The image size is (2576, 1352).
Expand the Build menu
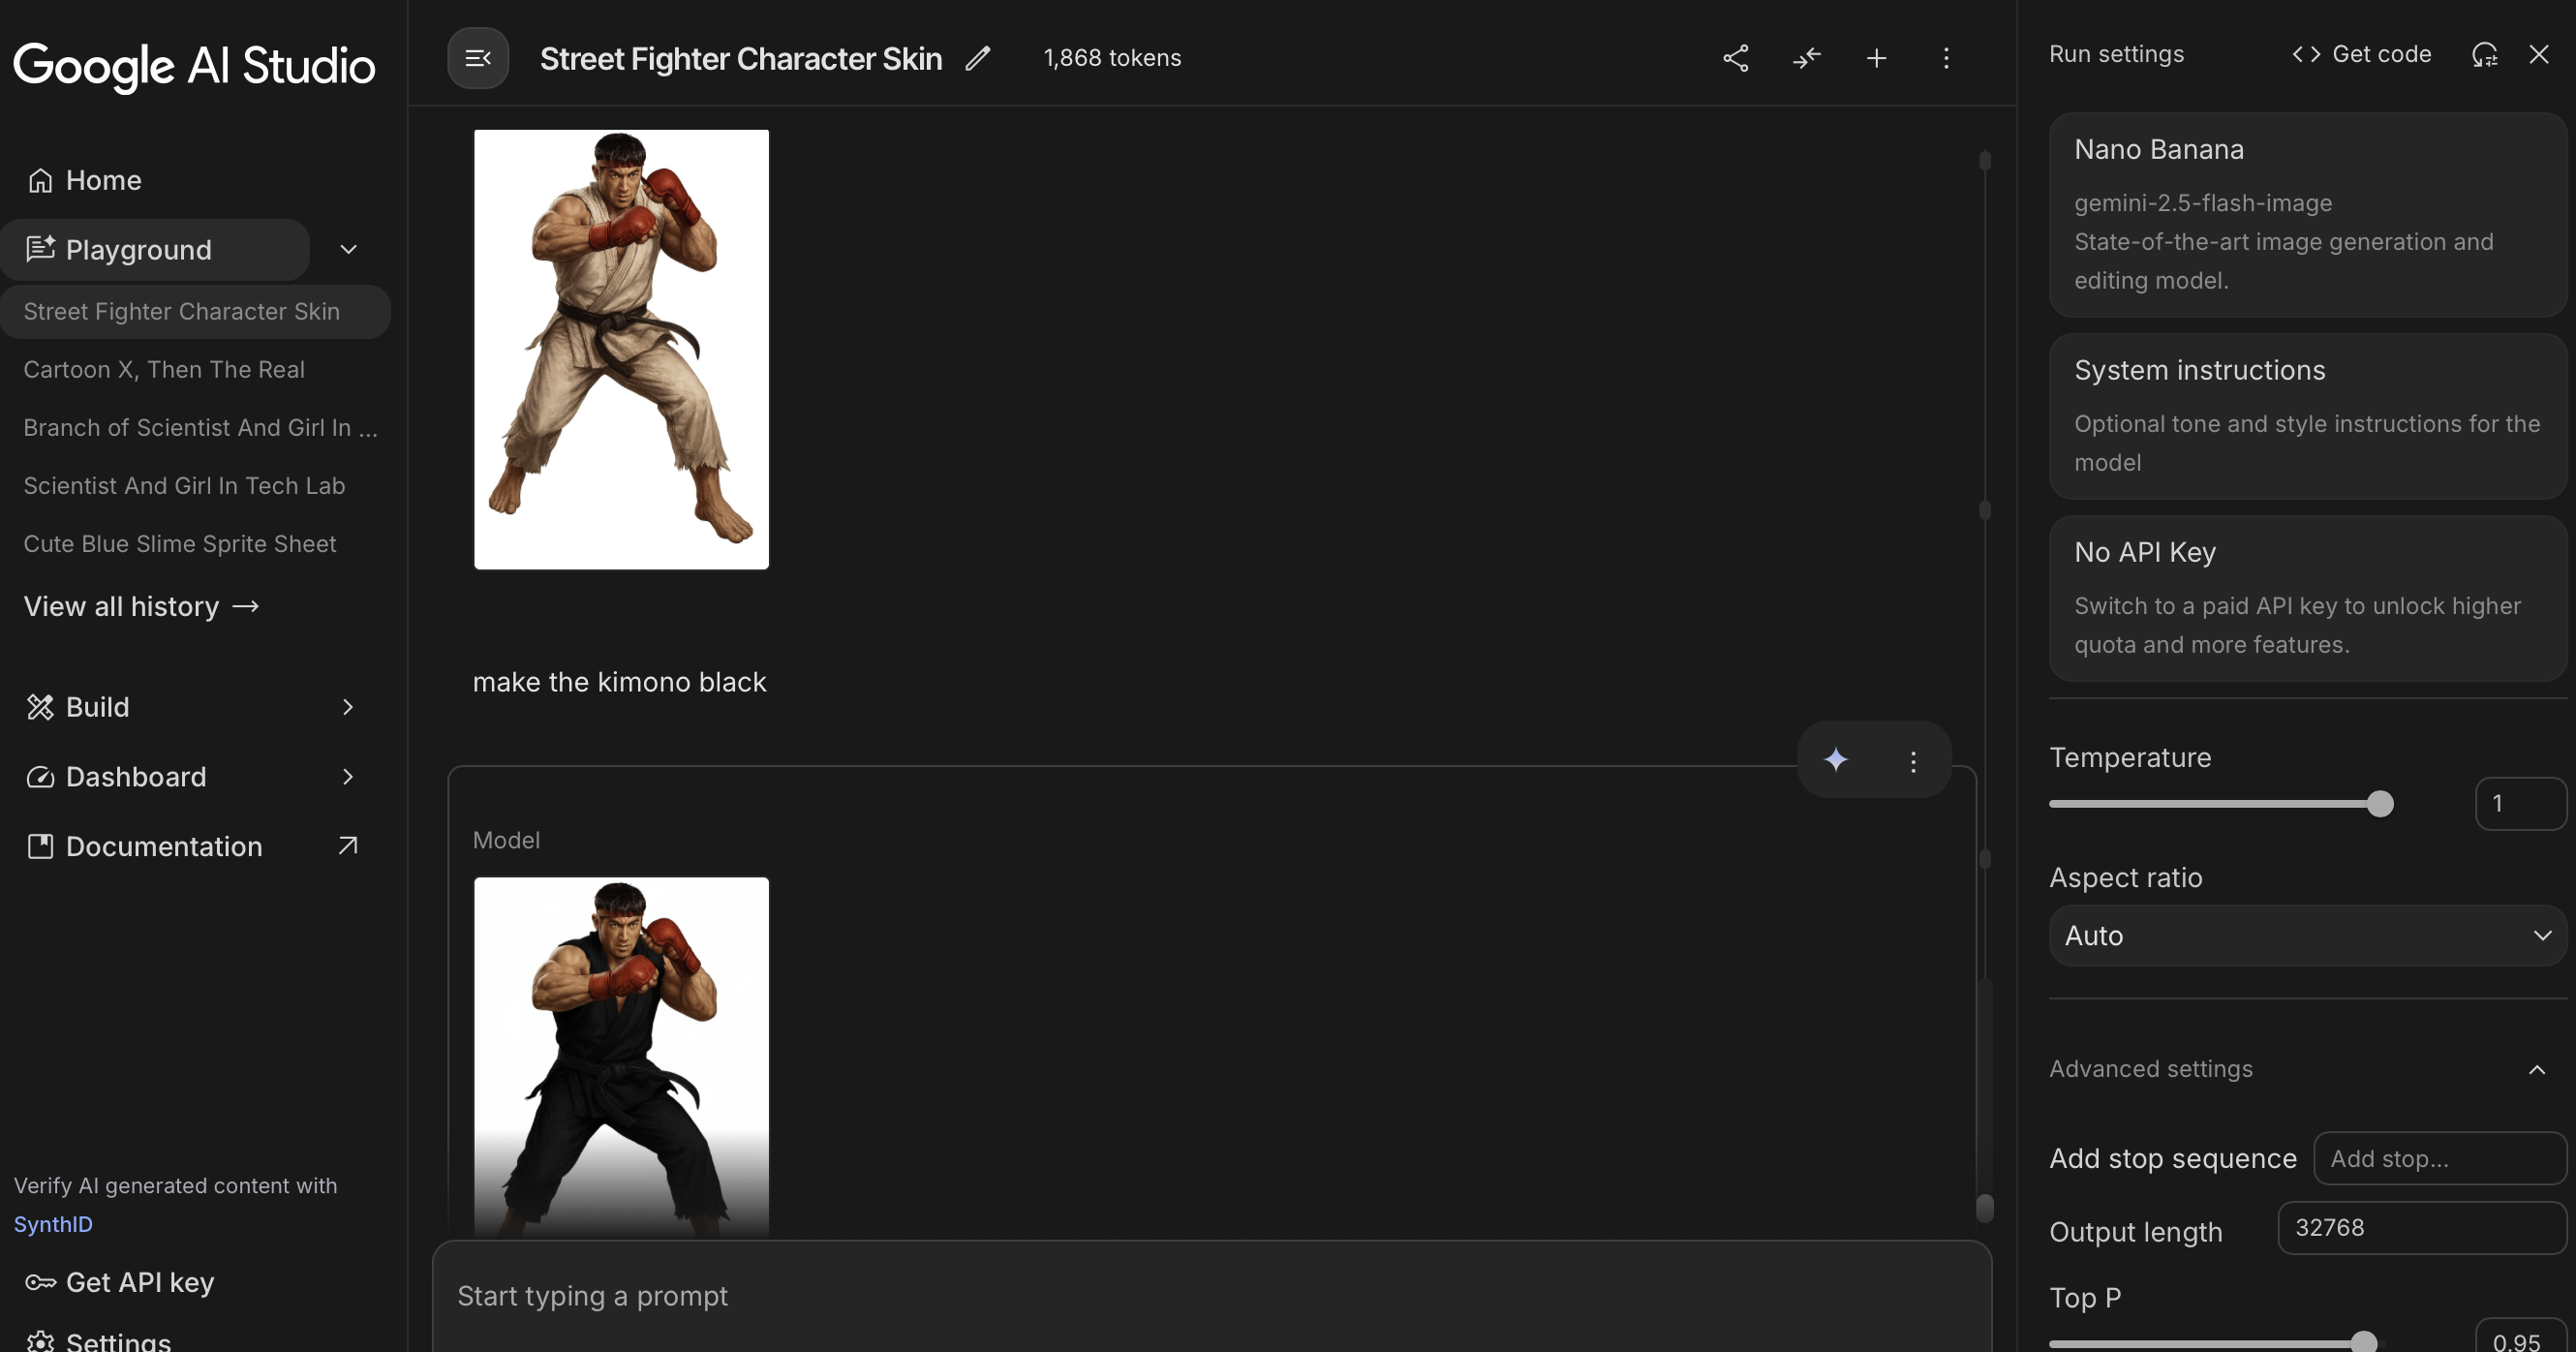point(347,707)
